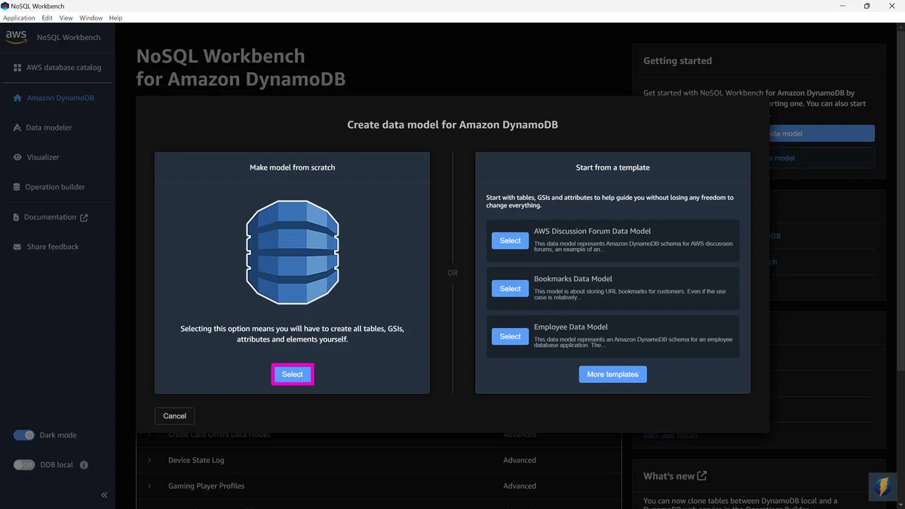Select AWS Discussion Forum Data Model template
Image resolution: width=905 pixels, height=509 pixels.
(510, 241)
